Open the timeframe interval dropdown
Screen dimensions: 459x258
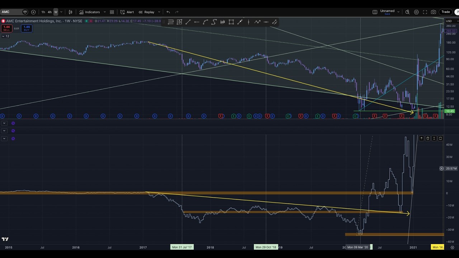[x=61, y=12]
